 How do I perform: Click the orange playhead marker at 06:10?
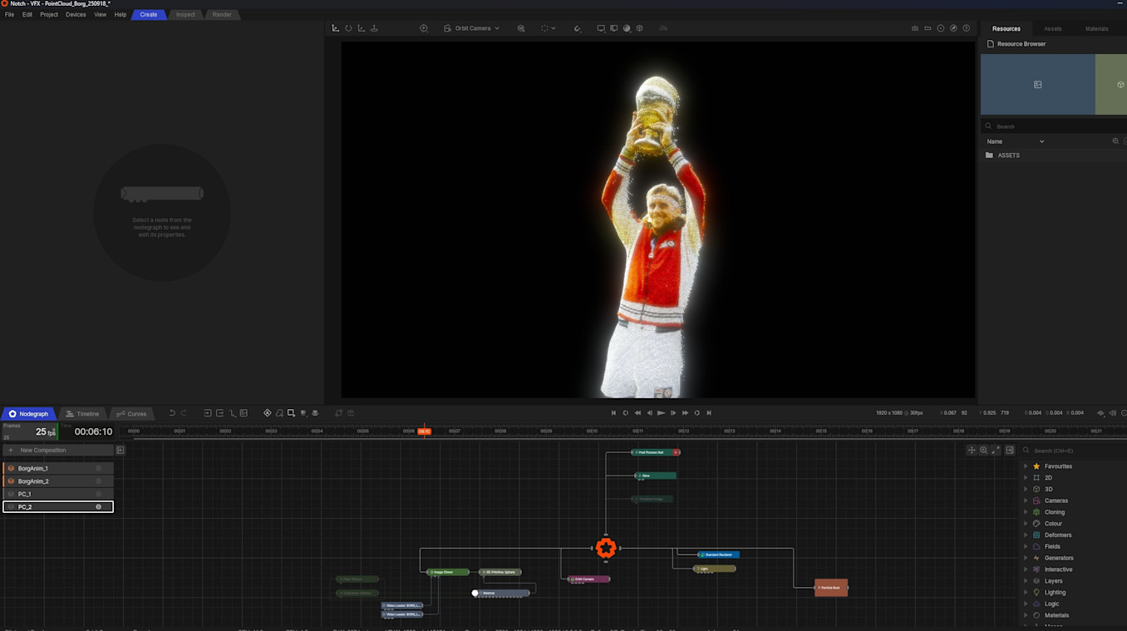click(424, 431)
